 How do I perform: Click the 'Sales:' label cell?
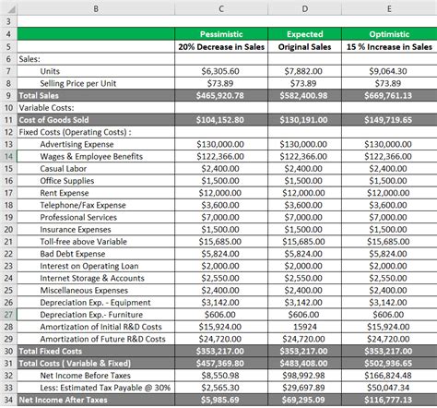point(96,59)
